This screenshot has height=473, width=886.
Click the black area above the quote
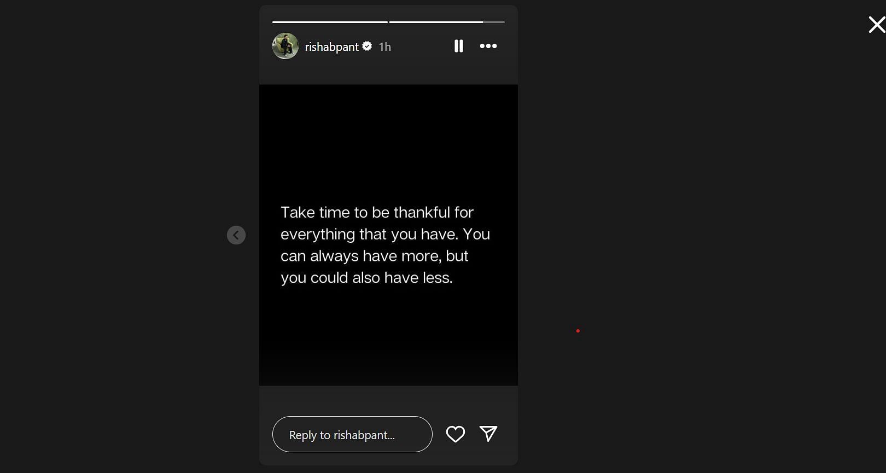coord(388,143)
